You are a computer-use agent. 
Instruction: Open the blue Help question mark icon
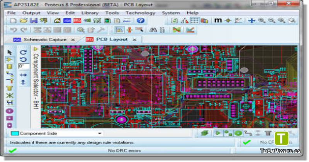141,20
